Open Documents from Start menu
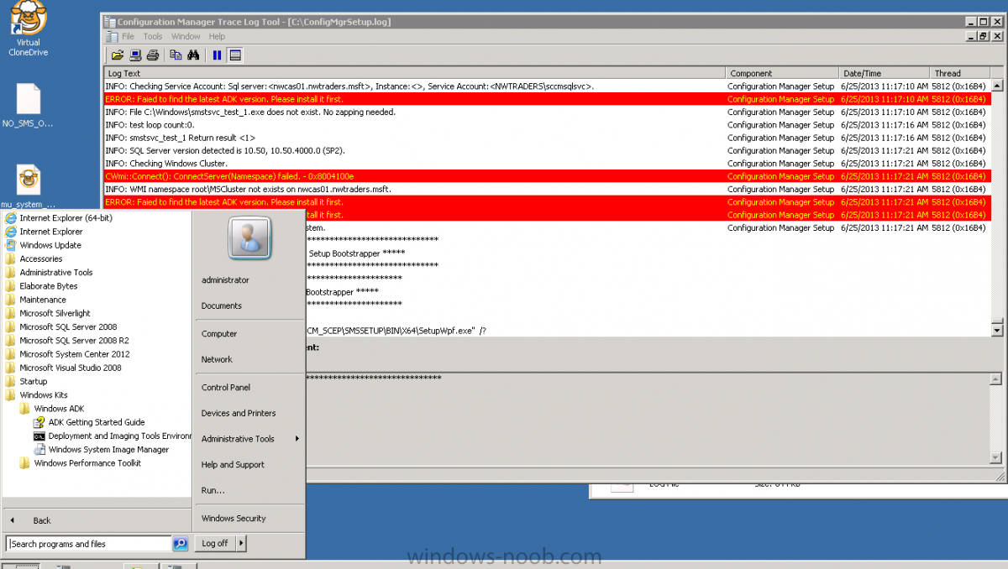 [x=222, y=305]
